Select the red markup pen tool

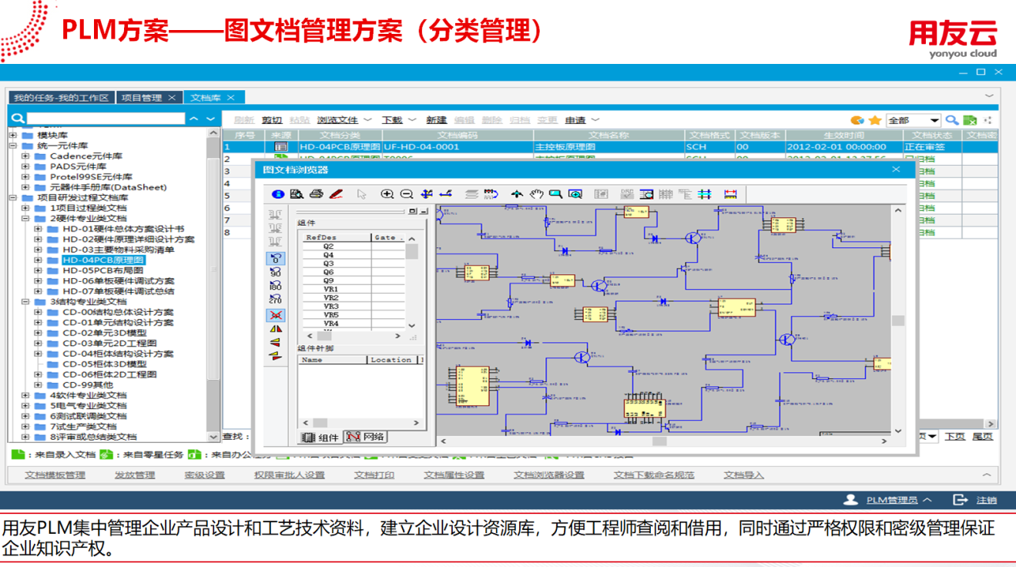coord(336,195)
